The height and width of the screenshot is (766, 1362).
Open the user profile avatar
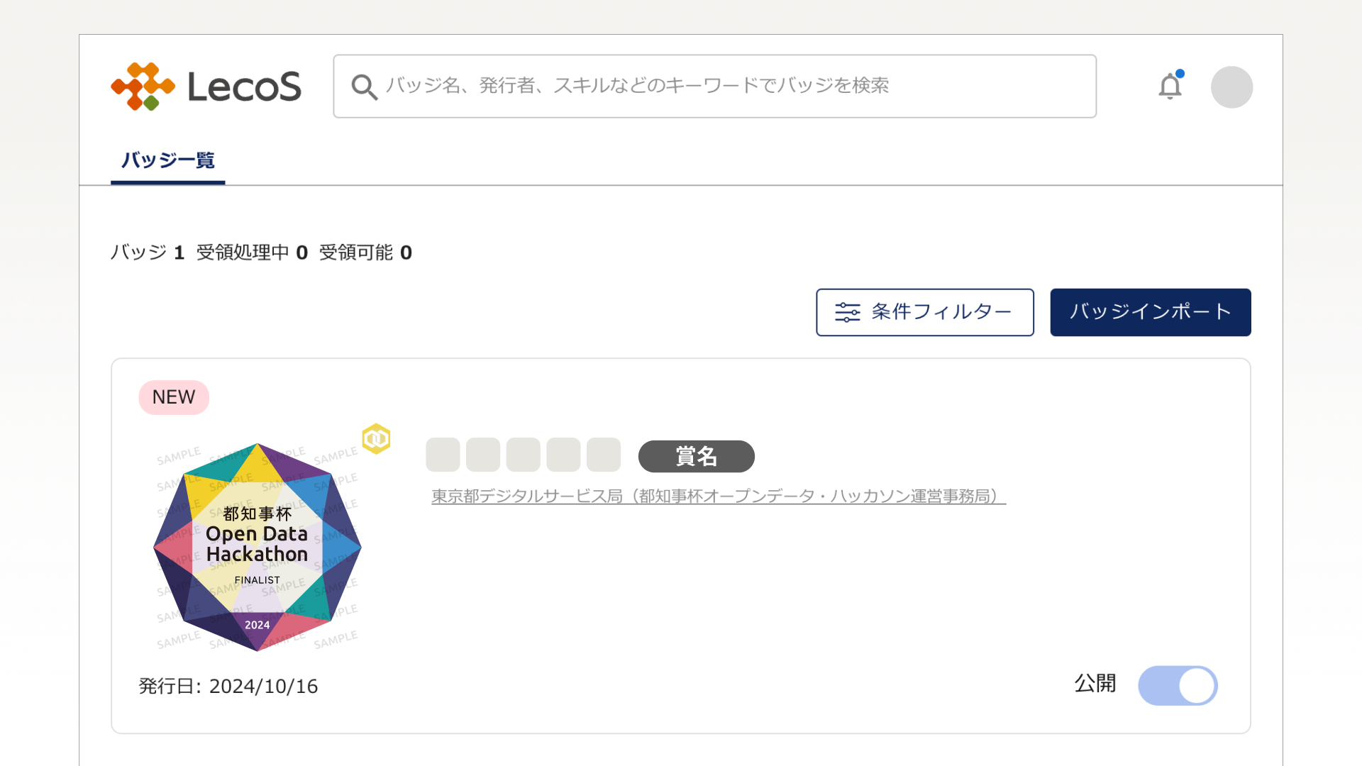[x=1231, y=87]
